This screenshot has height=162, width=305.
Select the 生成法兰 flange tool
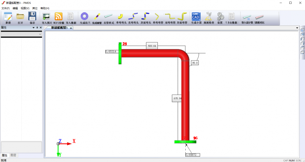[85, 16]
